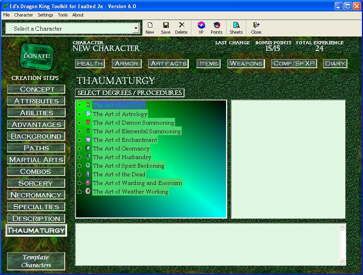Expand The Art of Astrology node
This screenshot has height=275, width=363.
pos(79,114)
